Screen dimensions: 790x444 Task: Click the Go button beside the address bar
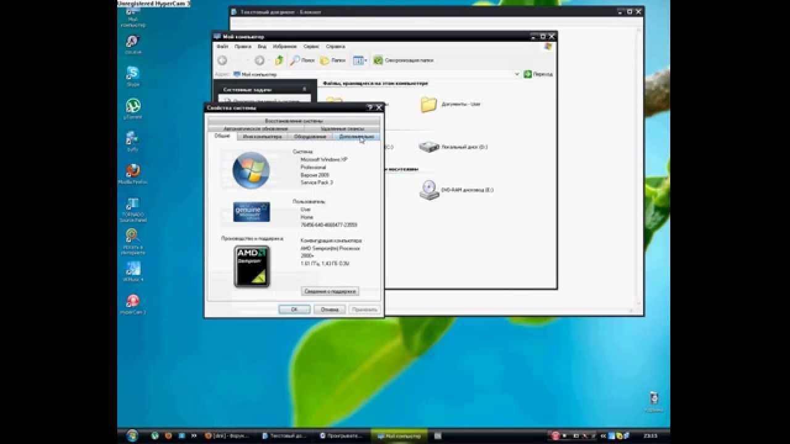538,74
